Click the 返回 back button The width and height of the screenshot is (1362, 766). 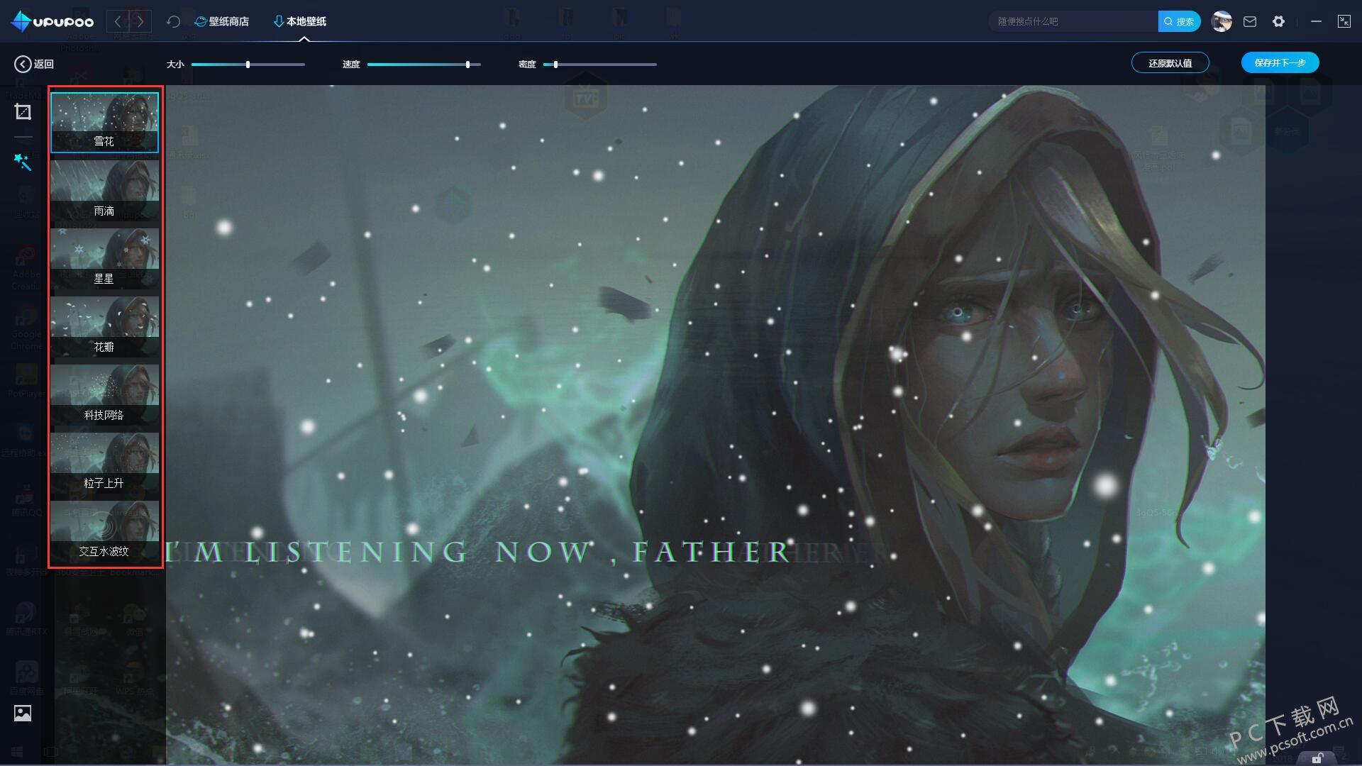pos(34,64)
